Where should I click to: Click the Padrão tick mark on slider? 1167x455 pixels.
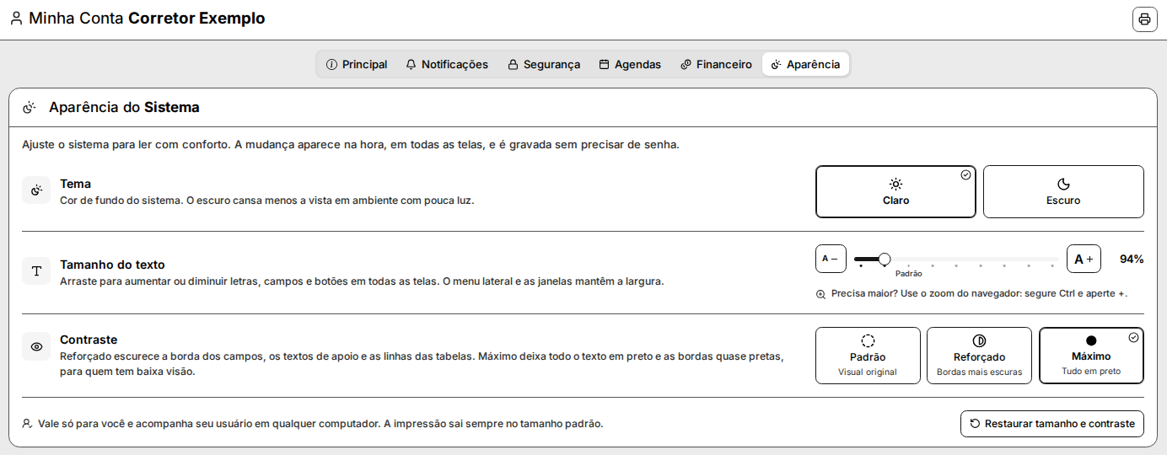click(908, 265)
